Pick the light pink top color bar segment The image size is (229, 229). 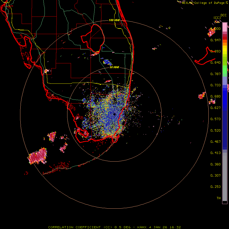coord(225,27)
